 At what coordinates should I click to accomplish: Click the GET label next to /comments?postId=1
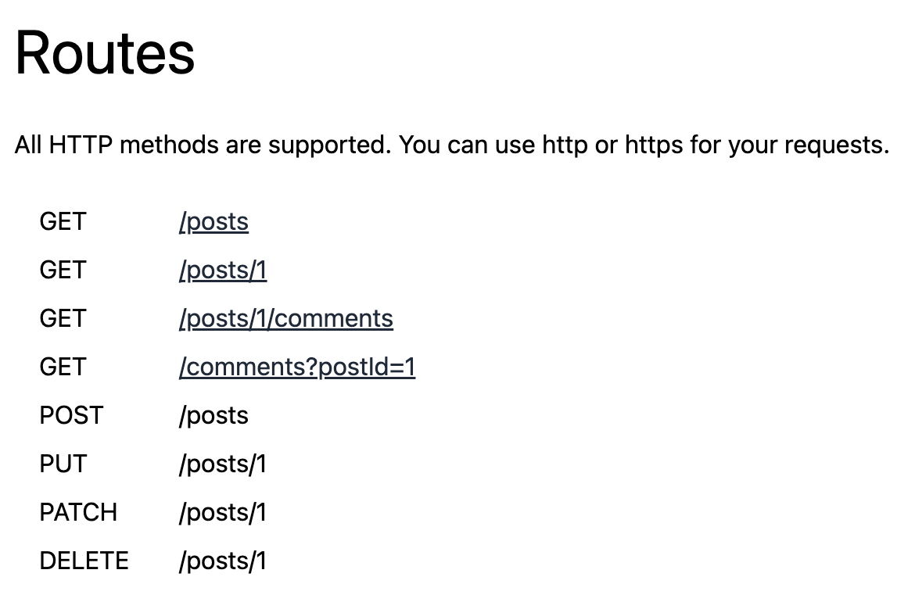click(x=63, y=367)
